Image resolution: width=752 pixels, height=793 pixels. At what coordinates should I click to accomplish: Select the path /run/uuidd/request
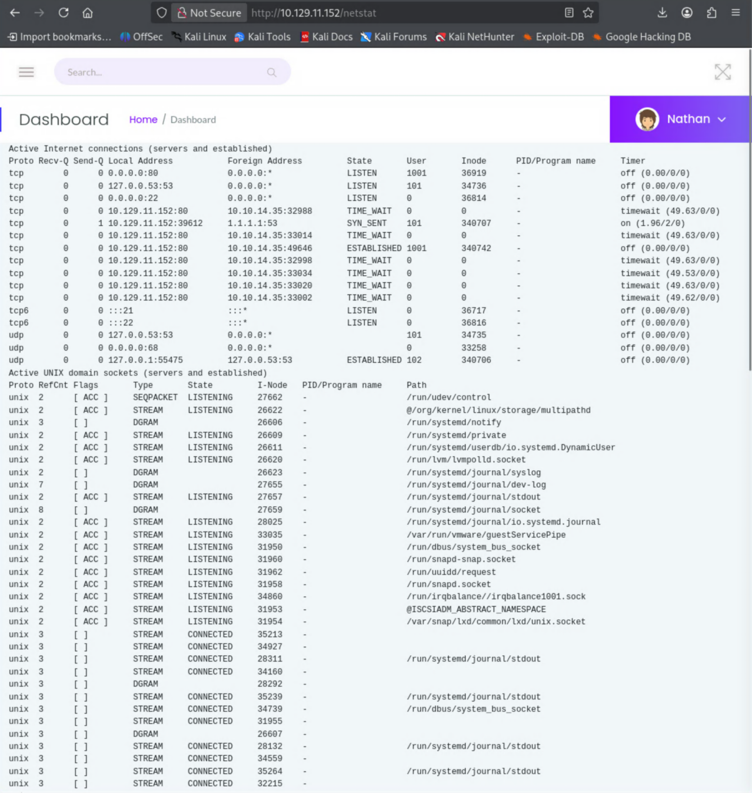pos(451,572)
